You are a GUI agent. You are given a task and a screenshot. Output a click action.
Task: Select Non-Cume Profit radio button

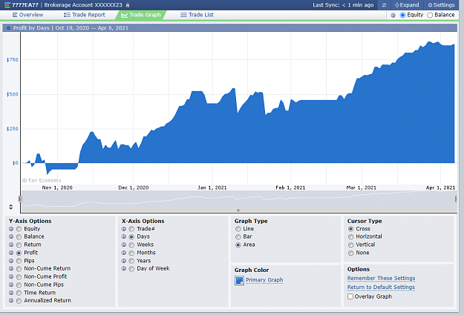19,277
